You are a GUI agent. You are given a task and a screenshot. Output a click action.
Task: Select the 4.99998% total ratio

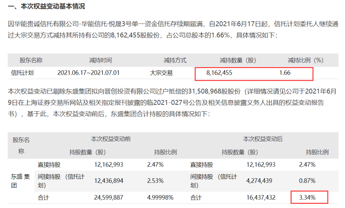(x=160, y=197)
